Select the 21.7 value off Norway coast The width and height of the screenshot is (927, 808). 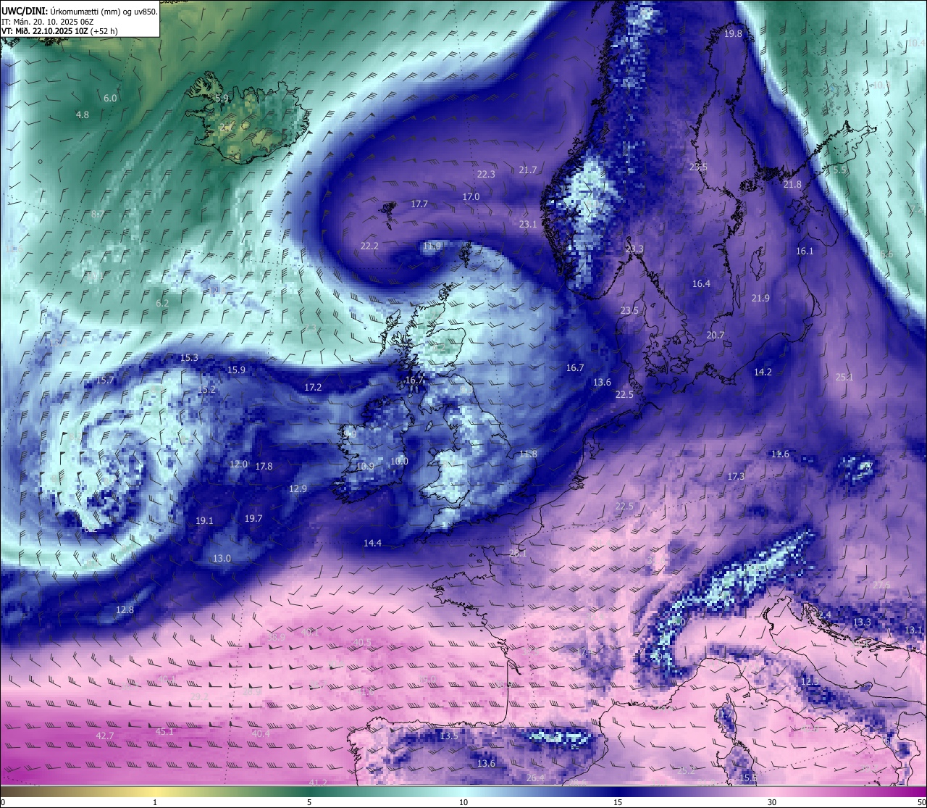(528, 170)
